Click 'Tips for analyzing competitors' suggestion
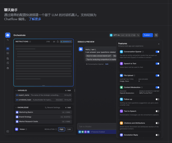The height and width of the screenshot is (143, 172). pos(101,59)
